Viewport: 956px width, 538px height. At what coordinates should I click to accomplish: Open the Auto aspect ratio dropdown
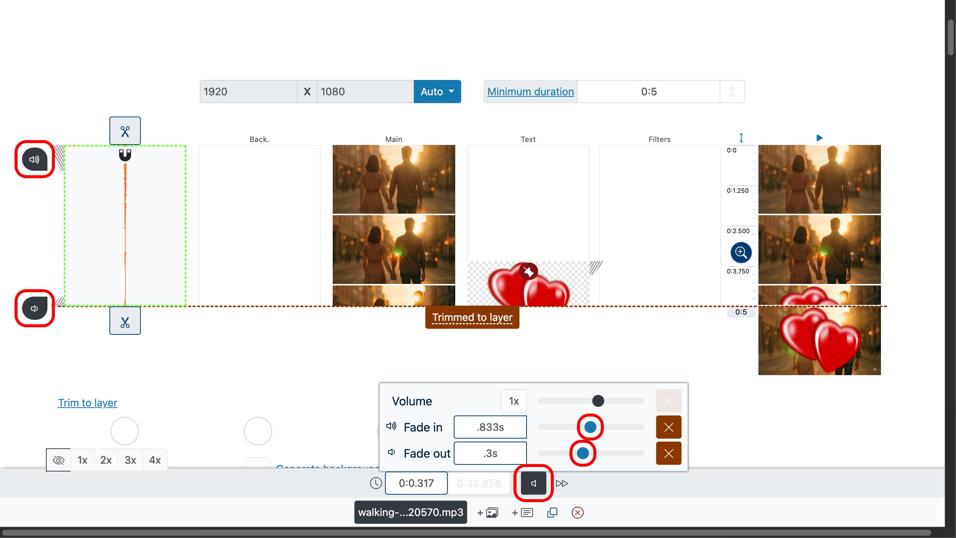tap(437, 92)
